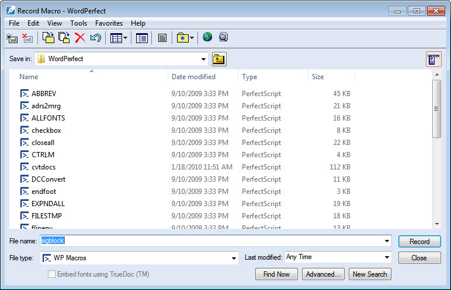Click the checkbox macro file icon

(25, 130)
